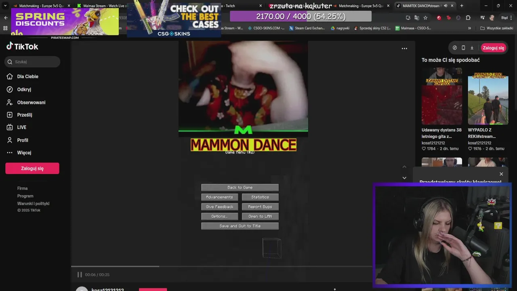Image resolution: width=517 pixels, height=291 pixels.
Task: Open the Sprzedaj skiny CS2 bookmark
Action: click(372, 28)
